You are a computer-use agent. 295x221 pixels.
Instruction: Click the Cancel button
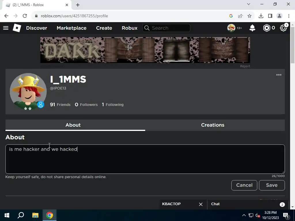pos(244,185)
